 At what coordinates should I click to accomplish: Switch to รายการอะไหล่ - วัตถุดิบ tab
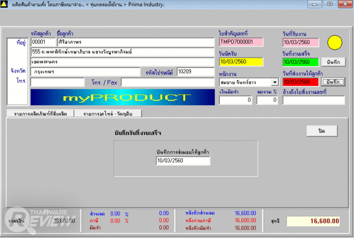pyautogui.click(x=108, y=114)
